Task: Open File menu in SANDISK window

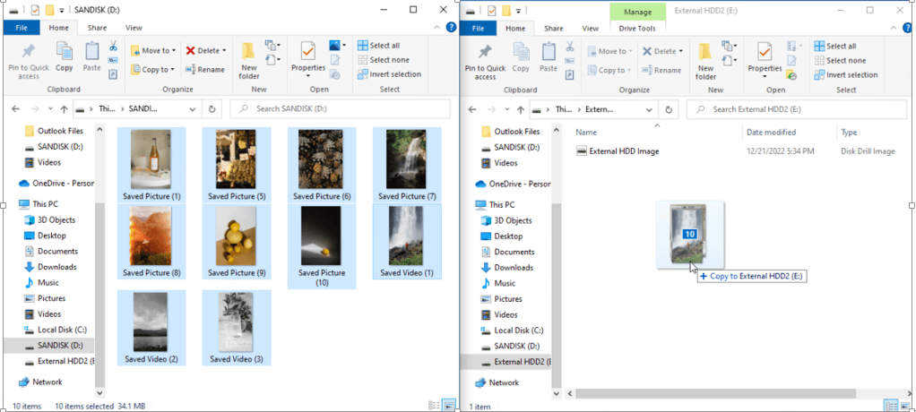Action: click(21, 28)
